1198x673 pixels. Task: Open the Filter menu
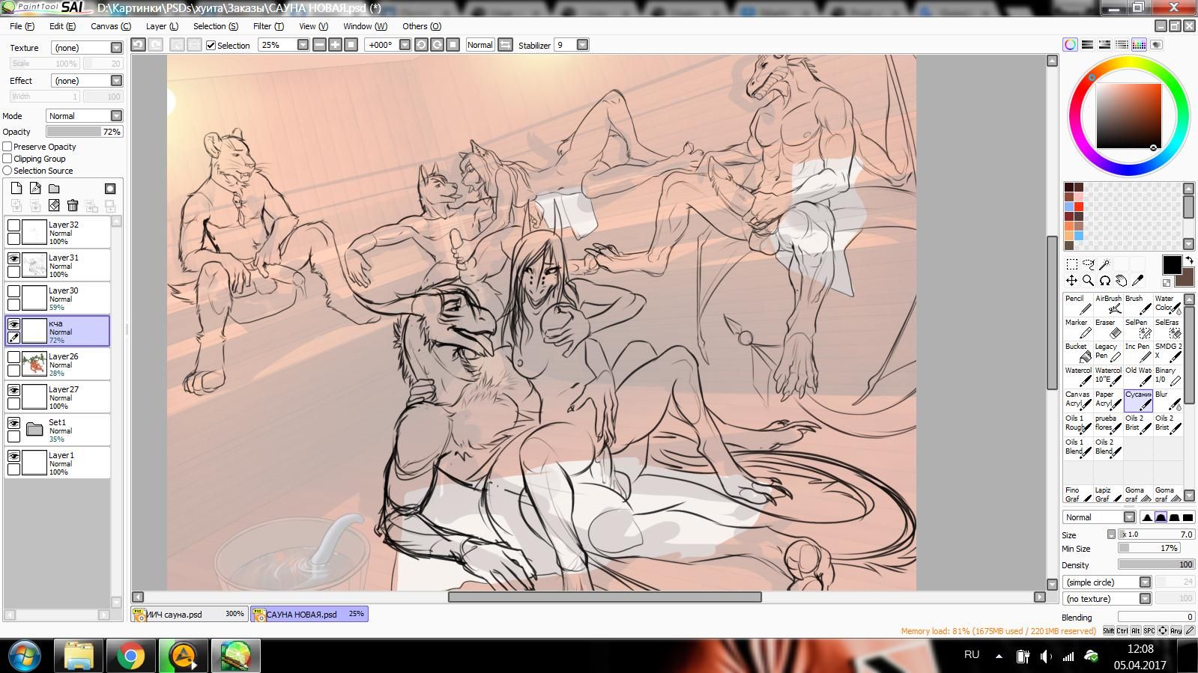[x=268, y=26]
